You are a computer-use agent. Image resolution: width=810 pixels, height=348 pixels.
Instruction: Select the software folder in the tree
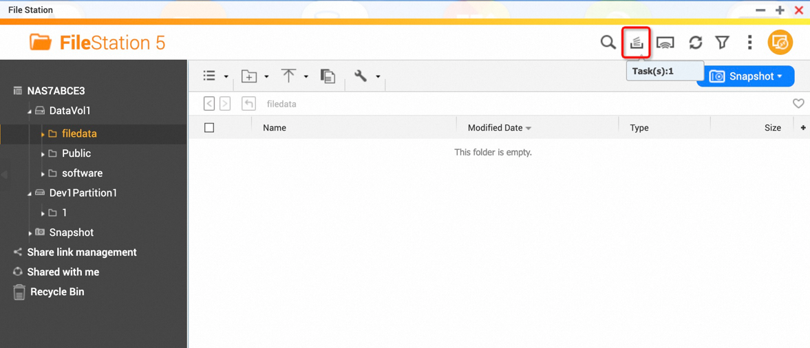click(x=82, y=173)
